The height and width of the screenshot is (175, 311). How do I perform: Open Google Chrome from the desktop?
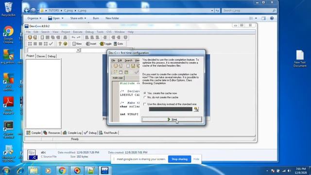tap(8, 35)
